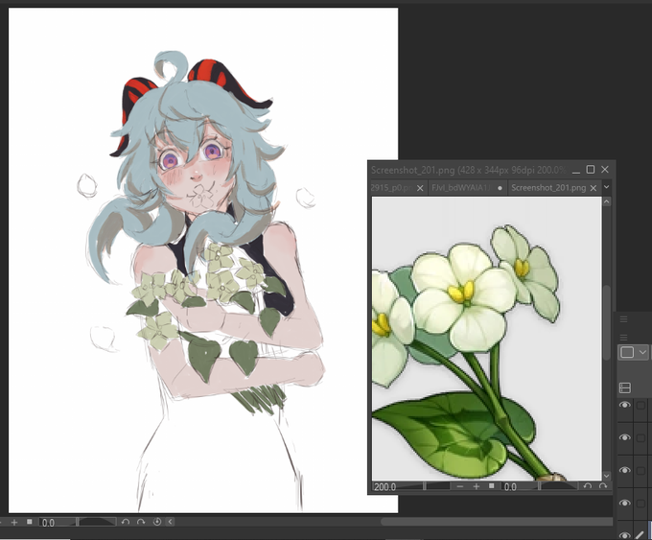The image size is (652, 540).
Task: Rotate the Screenshot_201 view left
Action: tap(587, 486)
